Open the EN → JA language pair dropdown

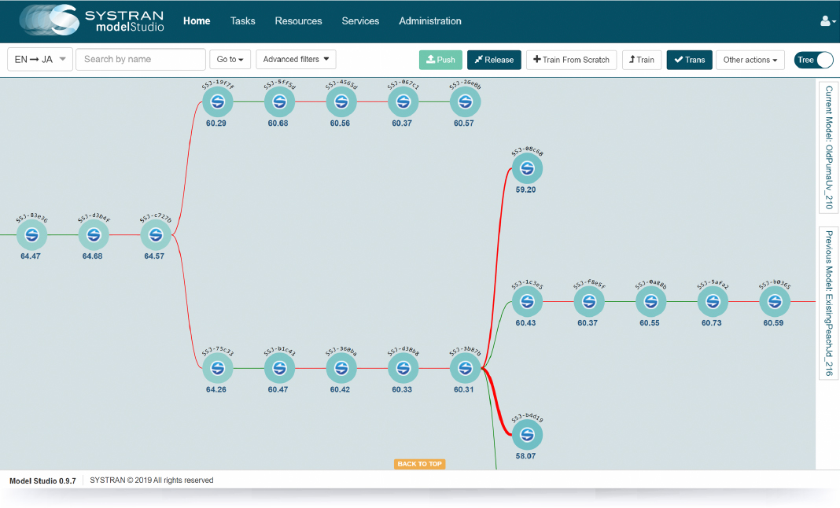point(40,60)
